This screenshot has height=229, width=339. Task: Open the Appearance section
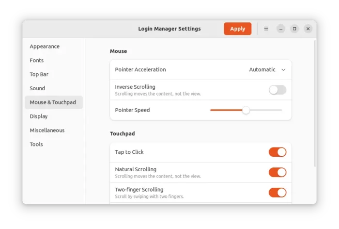point(54,47)
